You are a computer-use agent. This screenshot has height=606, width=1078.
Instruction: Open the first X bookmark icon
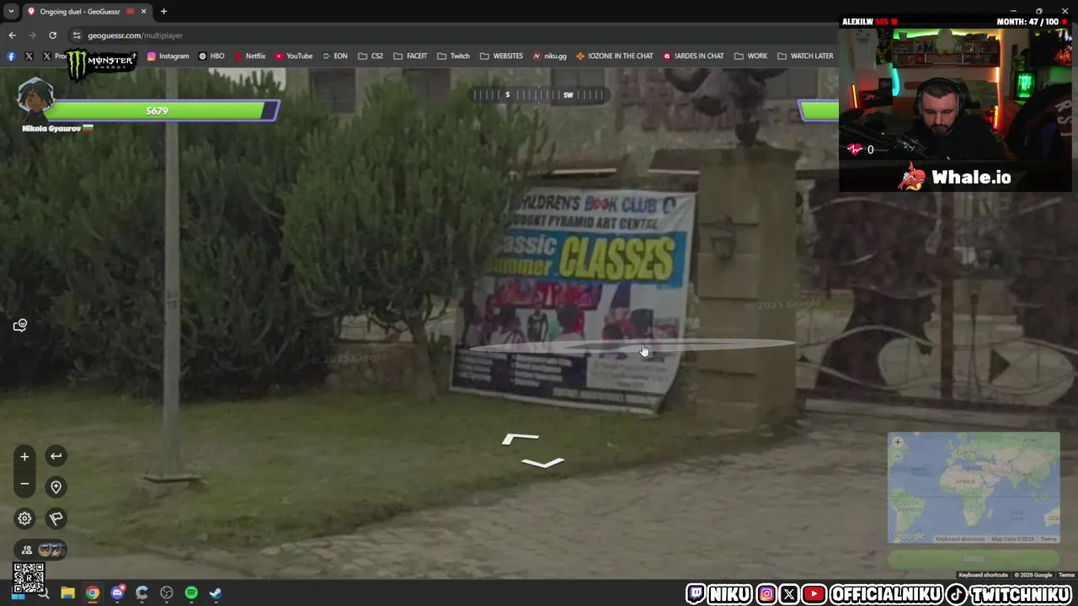[x=29, y=56]
